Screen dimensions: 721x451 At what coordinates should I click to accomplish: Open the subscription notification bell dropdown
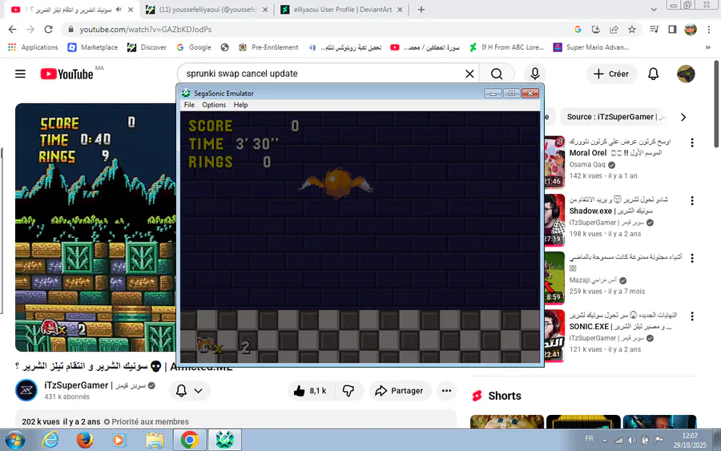pyautogui.click(x=189, y=391)
